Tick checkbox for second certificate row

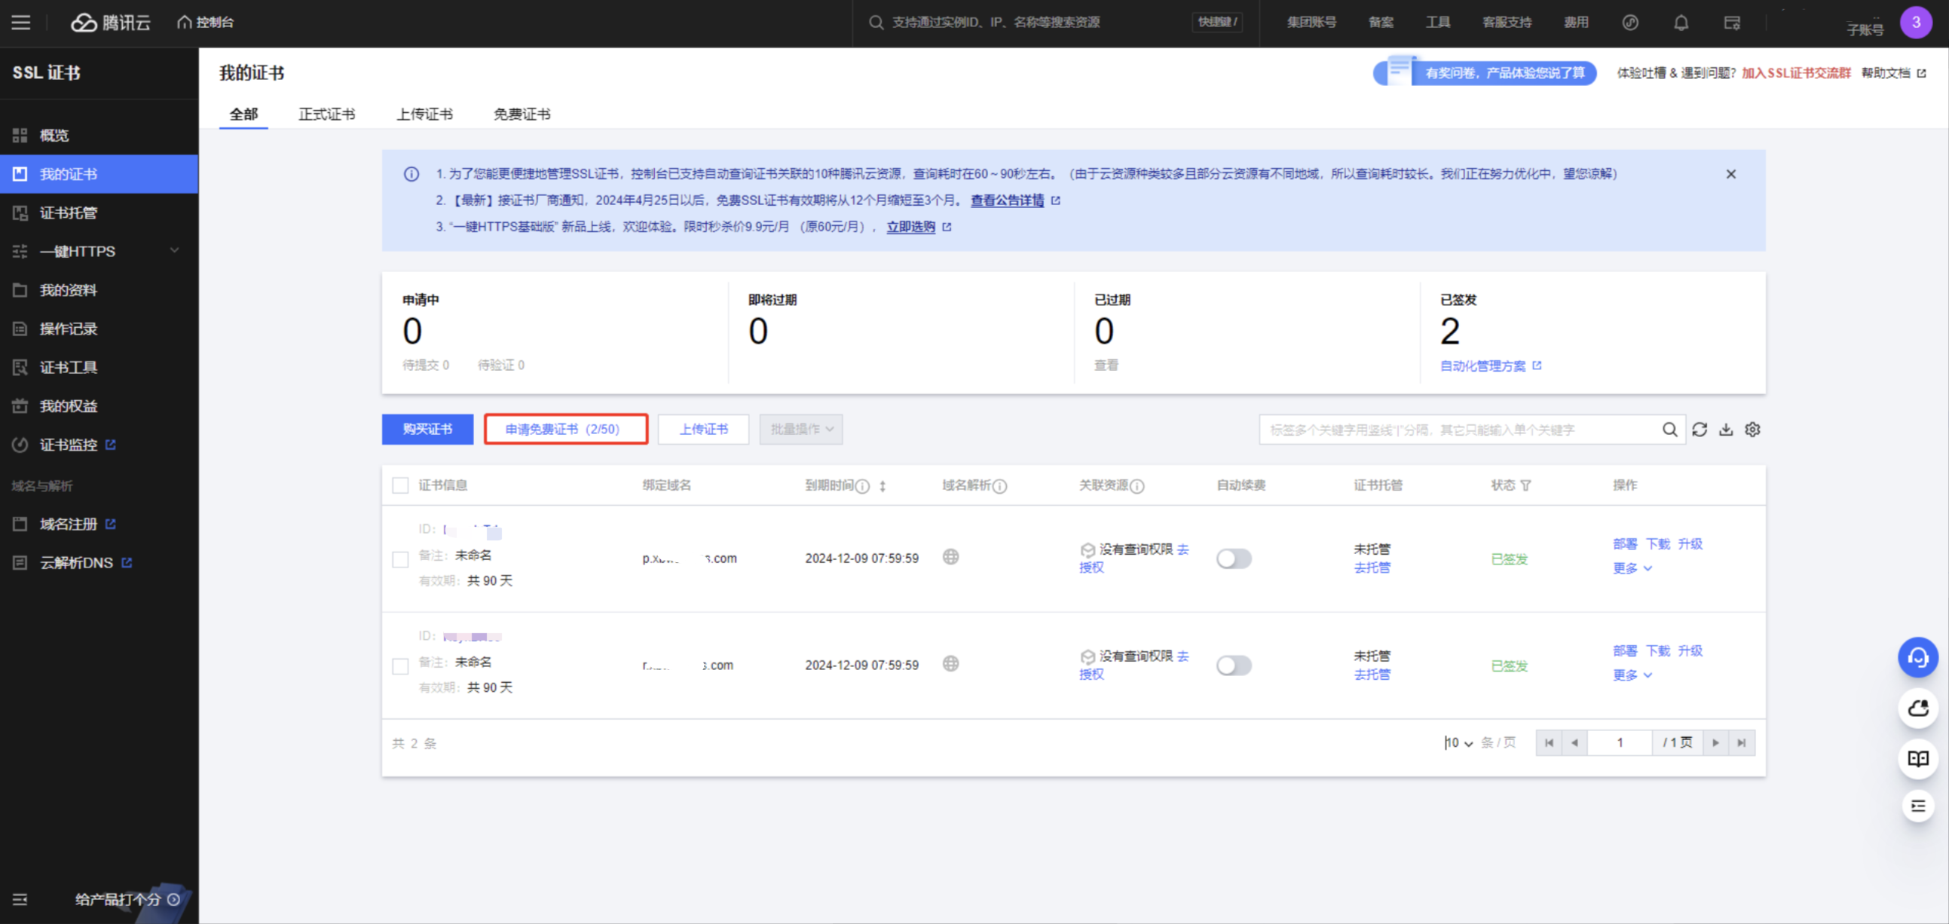400,666
